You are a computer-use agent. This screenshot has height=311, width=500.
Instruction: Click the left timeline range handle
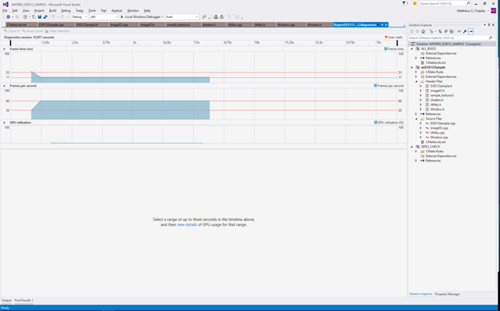point(10,43)
